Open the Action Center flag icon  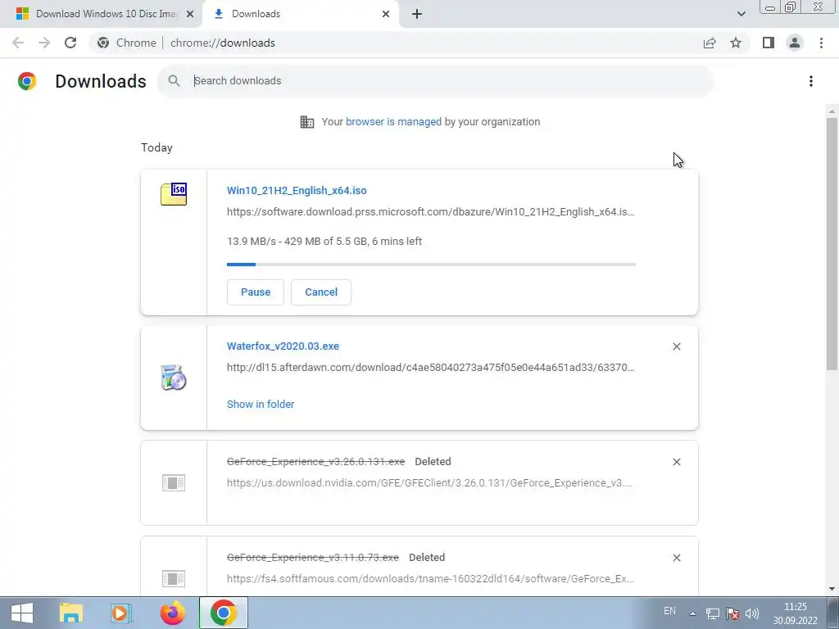point(732,613)
